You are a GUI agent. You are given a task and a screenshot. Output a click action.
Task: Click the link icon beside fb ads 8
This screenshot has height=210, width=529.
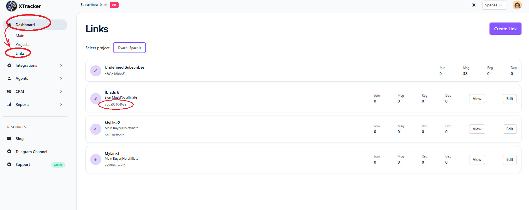tap(96, 99)
